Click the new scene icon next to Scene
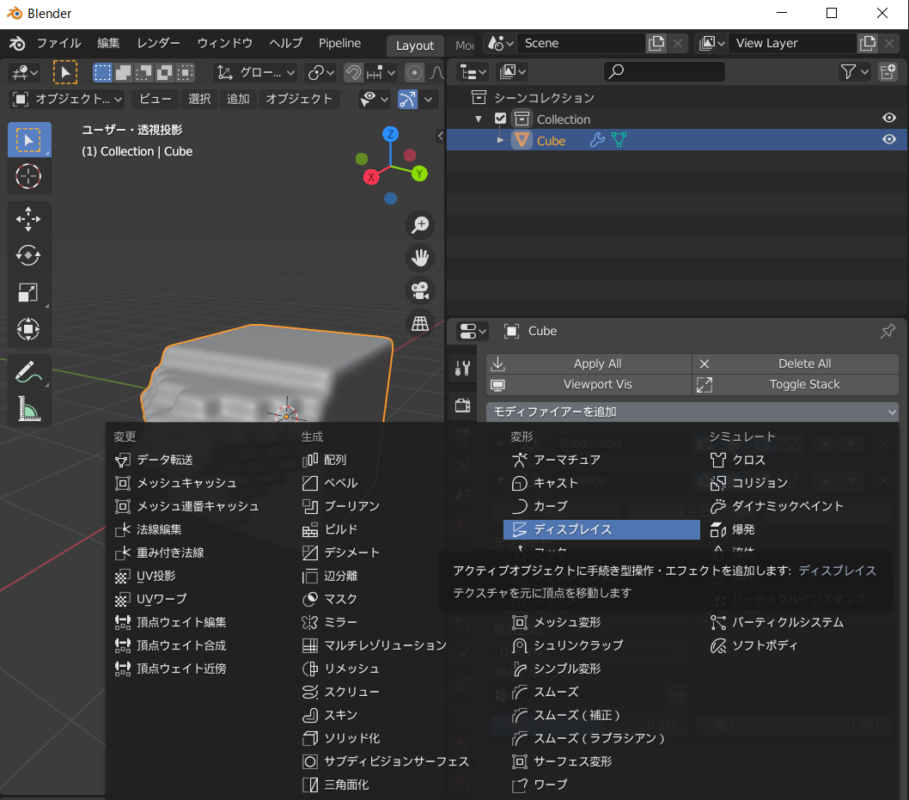909x800 pixels. coord(656,44)
